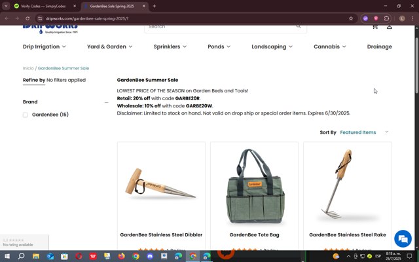
Task: Click GardenBee Summer Sale breadcrumb link
Action: point(64,68)
